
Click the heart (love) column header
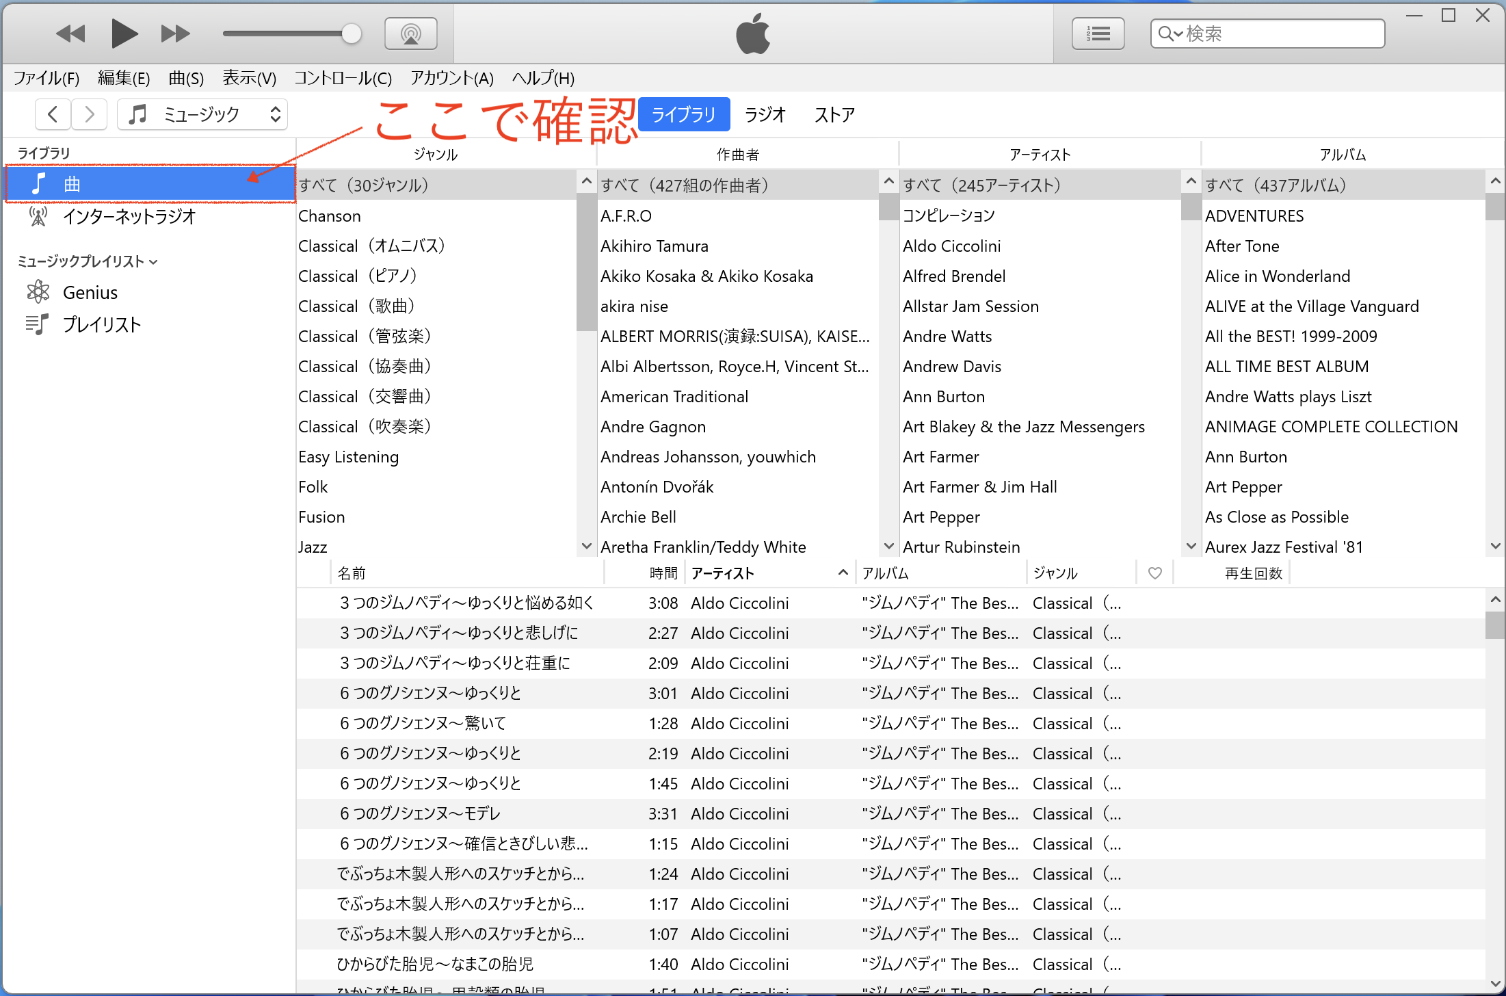[1154, 573]
